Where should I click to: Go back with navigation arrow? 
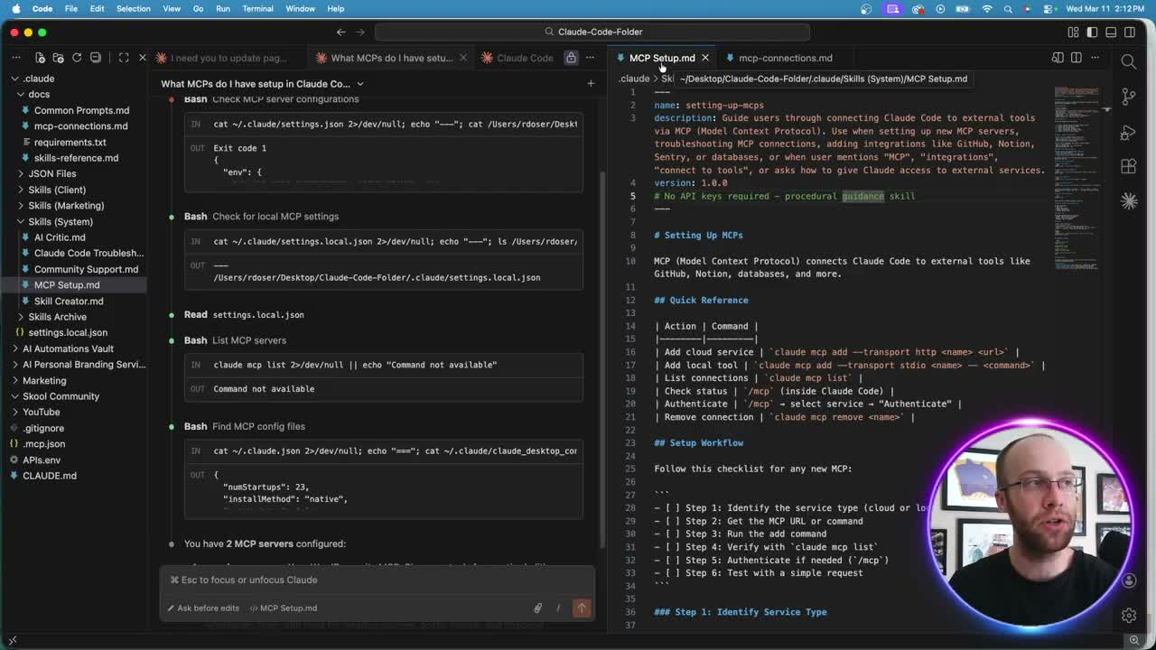pos(340,32)
